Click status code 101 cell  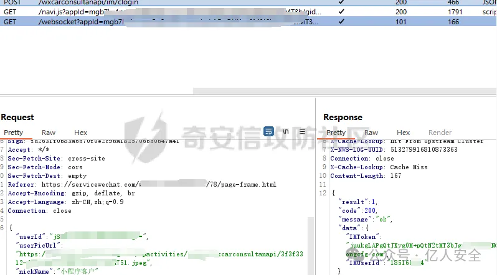(x=401, y=22)
